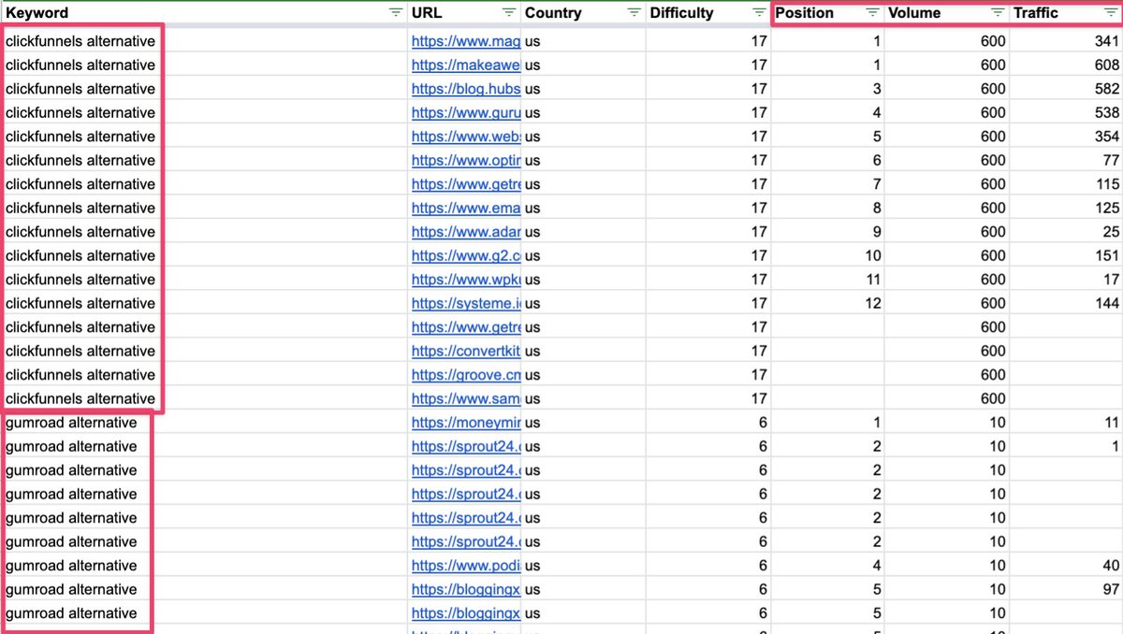
Task: Open the https://www.webs link
Action: click(465, 137)
